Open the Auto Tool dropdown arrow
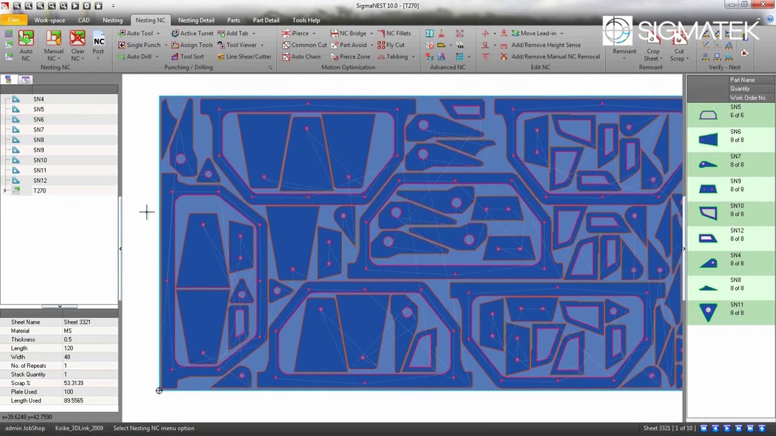The image size is (776, 436). (158, 33)
